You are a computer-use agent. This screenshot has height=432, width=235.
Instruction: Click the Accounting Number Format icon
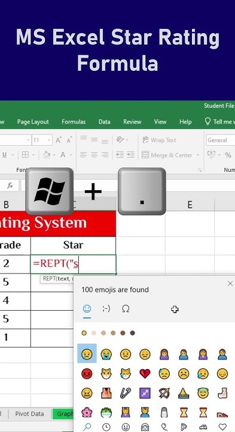point(212,154)
